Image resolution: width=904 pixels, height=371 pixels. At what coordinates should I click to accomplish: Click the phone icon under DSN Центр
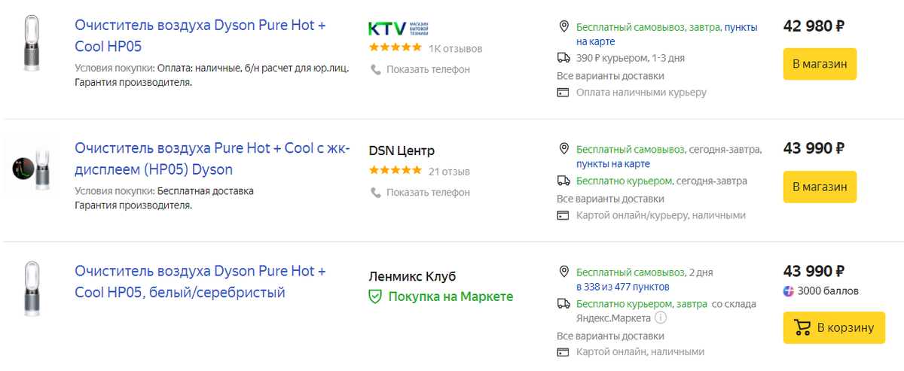click(375, 192)
